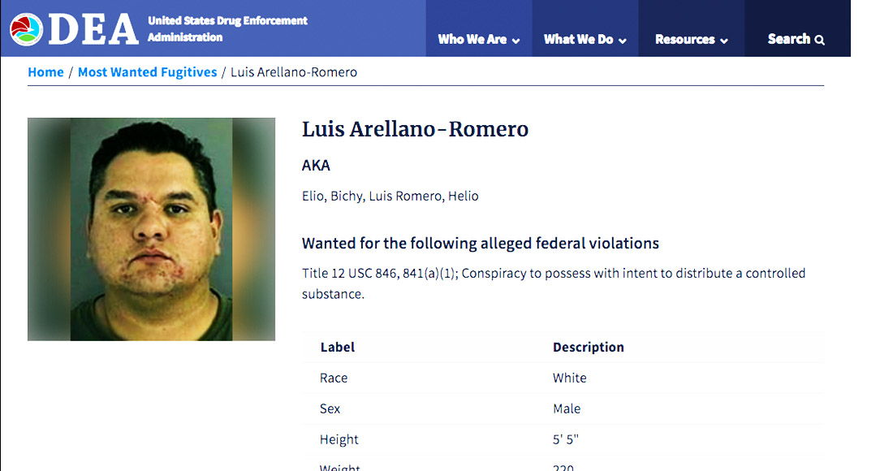Screen dimensions: 893x471
Task: Click the fugitive mugshot photo
Action: [x=151, y=229]
